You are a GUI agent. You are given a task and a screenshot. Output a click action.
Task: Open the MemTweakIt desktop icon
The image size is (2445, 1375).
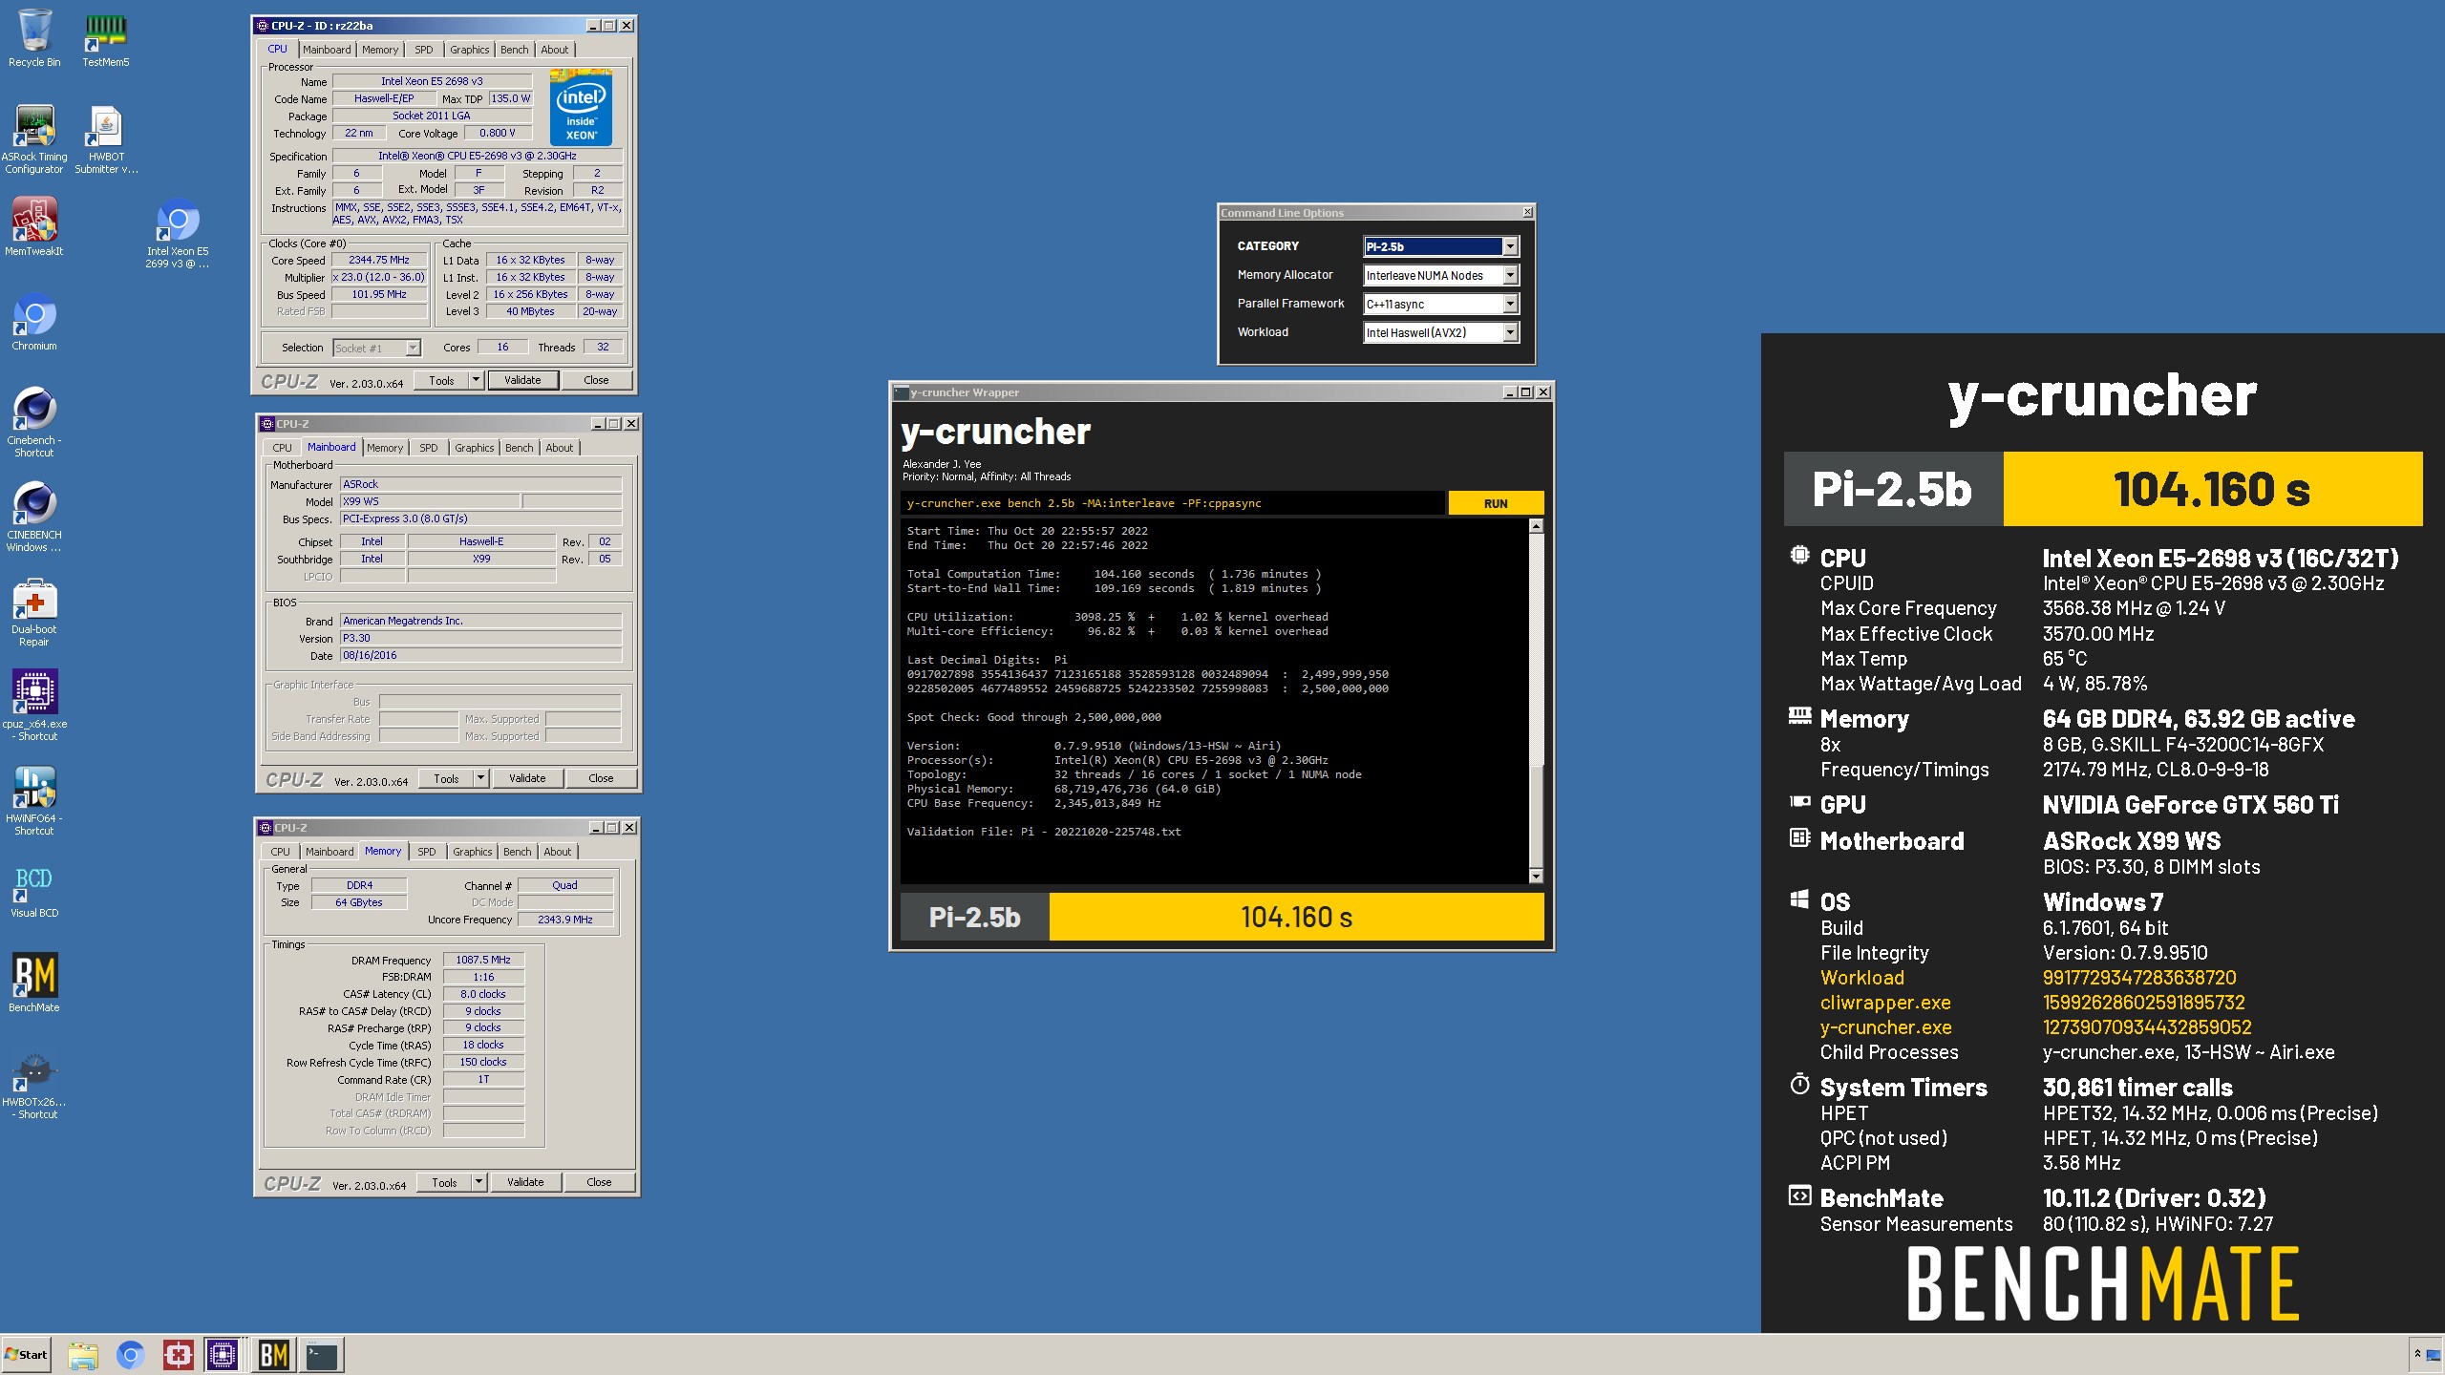tap(34, 227)
